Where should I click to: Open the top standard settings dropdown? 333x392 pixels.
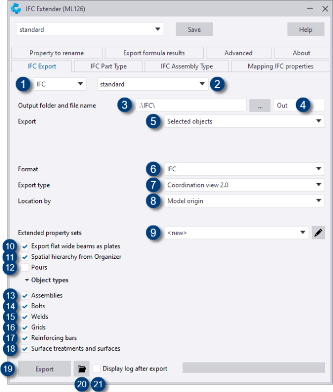90,29
